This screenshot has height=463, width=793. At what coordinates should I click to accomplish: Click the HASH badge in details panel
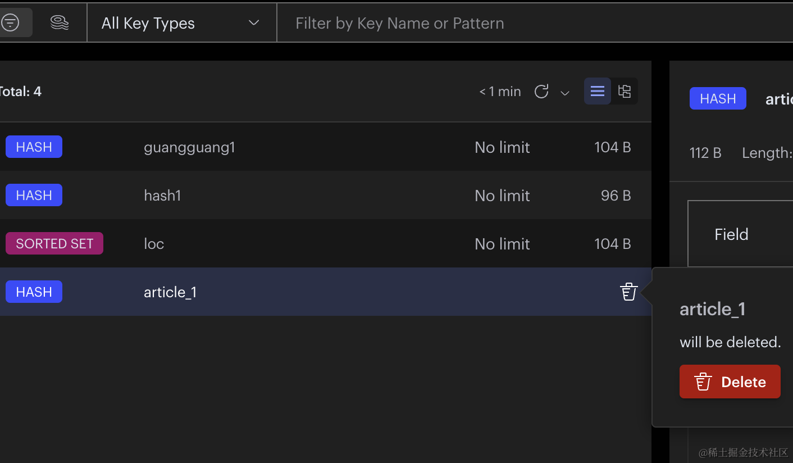(717, 98)
